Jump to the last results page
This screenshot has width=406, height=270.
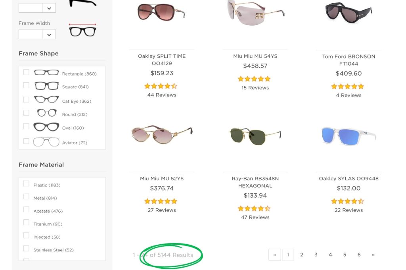[x=373, y=255]
